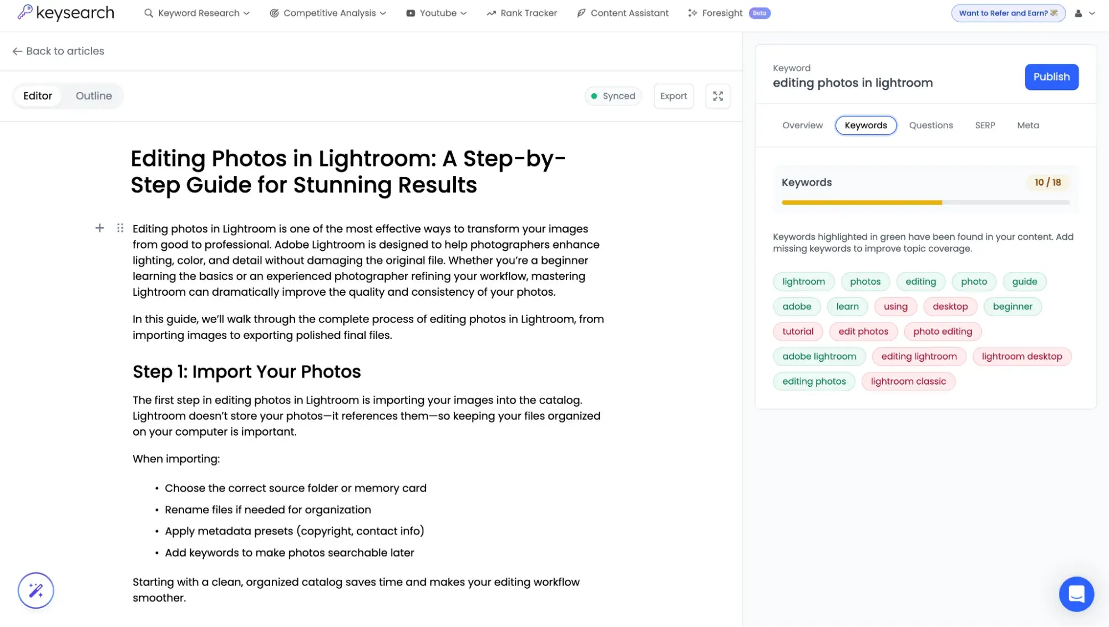
Task: Click the Publish button
Action: pos(1051,77)
